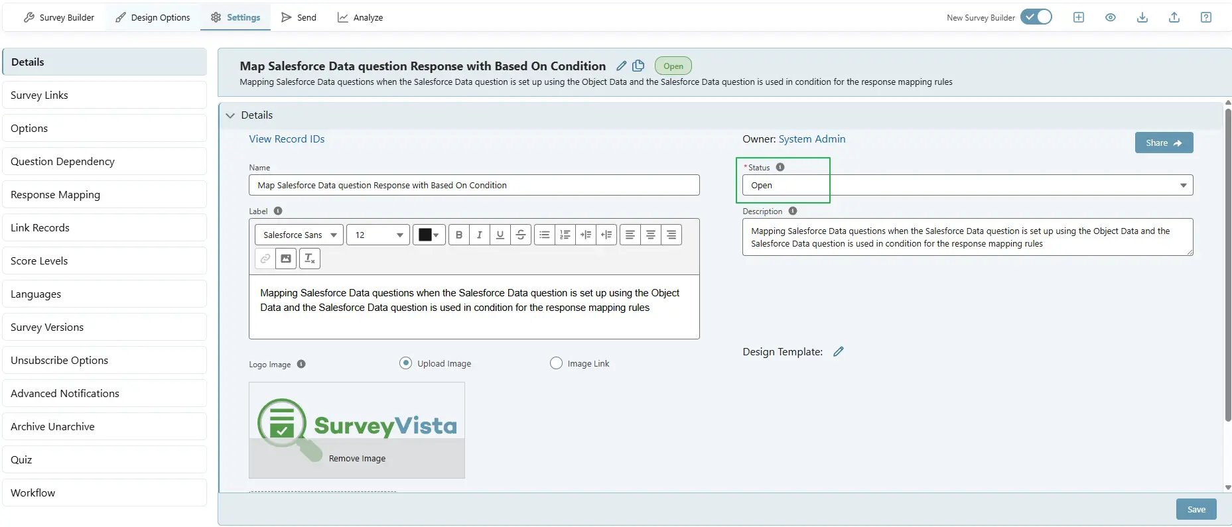Insert a numbered list

[x=565, y=235]
